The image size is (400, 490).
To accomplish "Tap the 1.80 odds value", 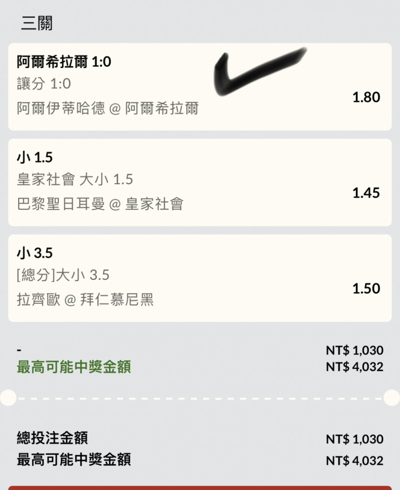I will click(x=366, y=97).
